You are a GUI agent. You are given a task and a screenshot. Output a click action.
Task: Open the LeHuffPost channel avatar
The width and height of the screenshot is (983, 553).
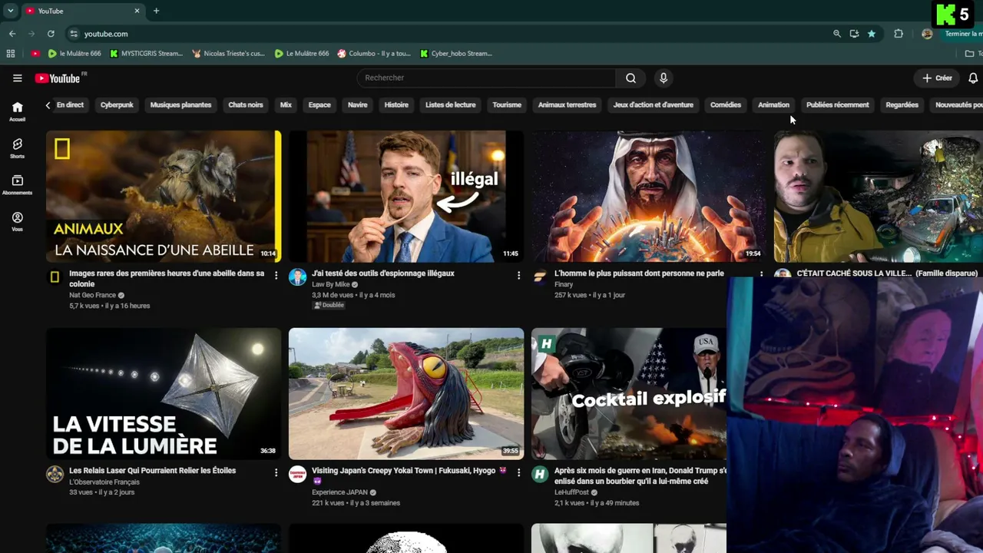click(x=540, y=475)
